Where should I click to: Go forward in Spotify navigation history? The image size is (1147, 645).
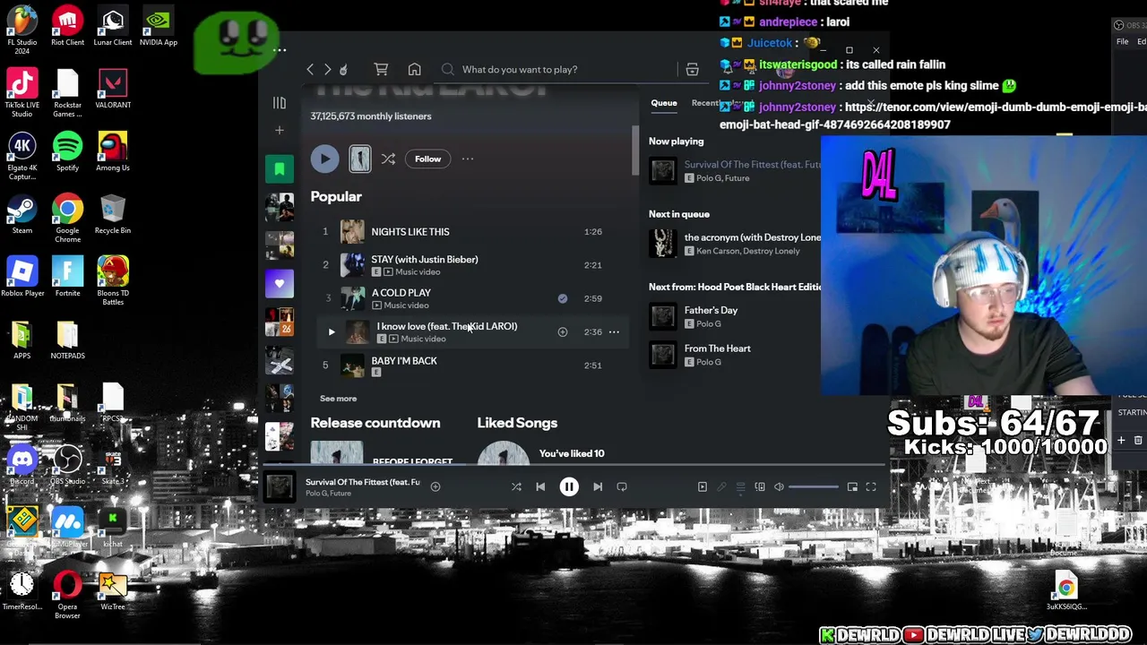[327, 69]
